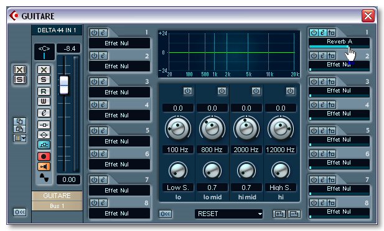
Task: Click the High S. filter type of the hi band
Action: (281, 188)
